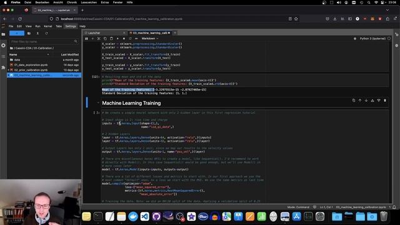400x225 pixels.
Task: Open the Running Terminals and Kernels panel
Action: (x=3, y=46)
